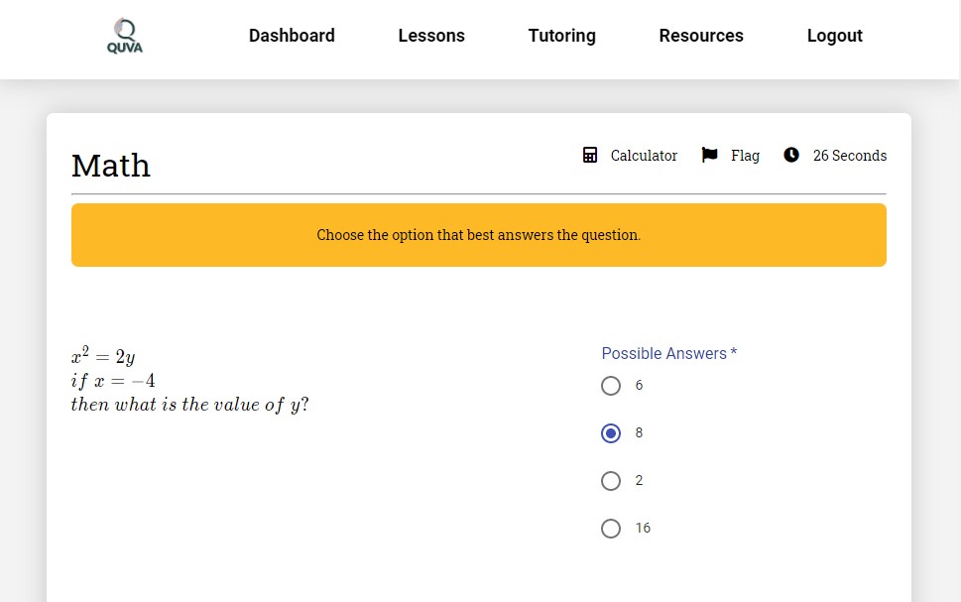Open the Lessons menu item
This screenshot has height=602, width=961.
[x=431, y=36]
